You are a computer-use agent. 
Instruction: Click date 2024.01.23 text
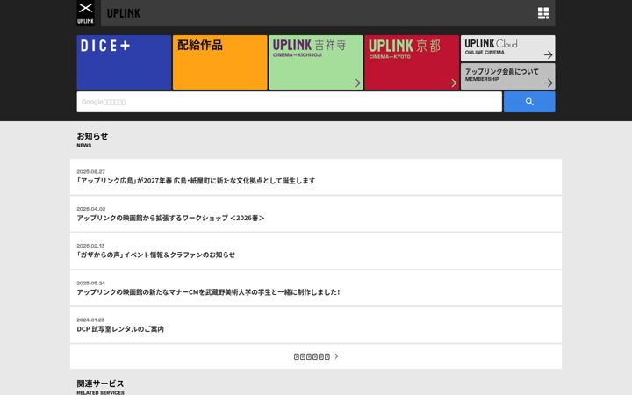[90, 320]
